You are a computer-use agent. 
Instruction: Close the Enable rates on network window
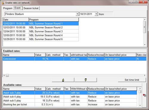click(x=143, y=2)
